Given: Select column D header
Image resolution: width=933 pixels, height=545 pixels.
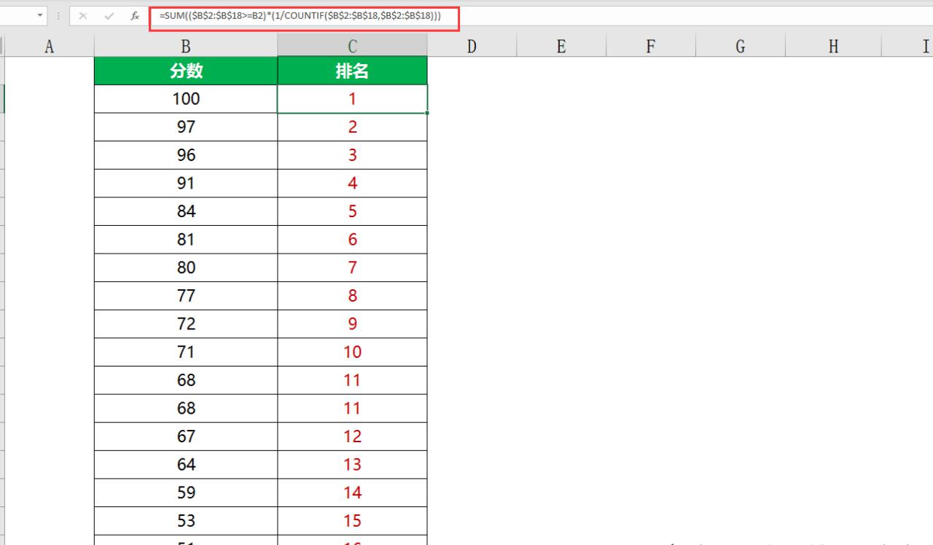Looking at the screenshot, I should click(x=472, y=47).
